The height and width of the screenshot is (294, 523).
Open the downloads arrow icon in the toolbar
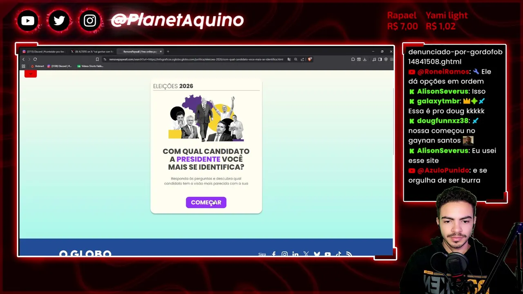(x=364, y=59)
